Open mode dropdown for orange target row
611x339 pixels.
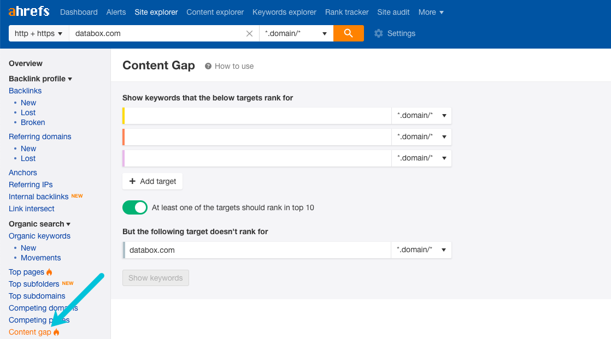tap(421, 137)
